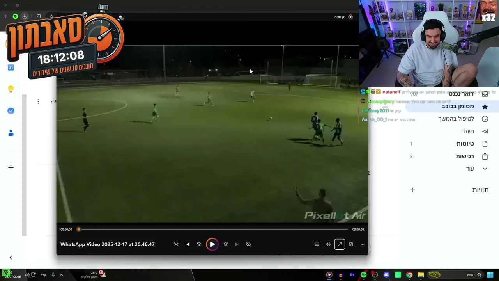
Task: Play the WhatsApp video
Action: (x=212, y=244)
